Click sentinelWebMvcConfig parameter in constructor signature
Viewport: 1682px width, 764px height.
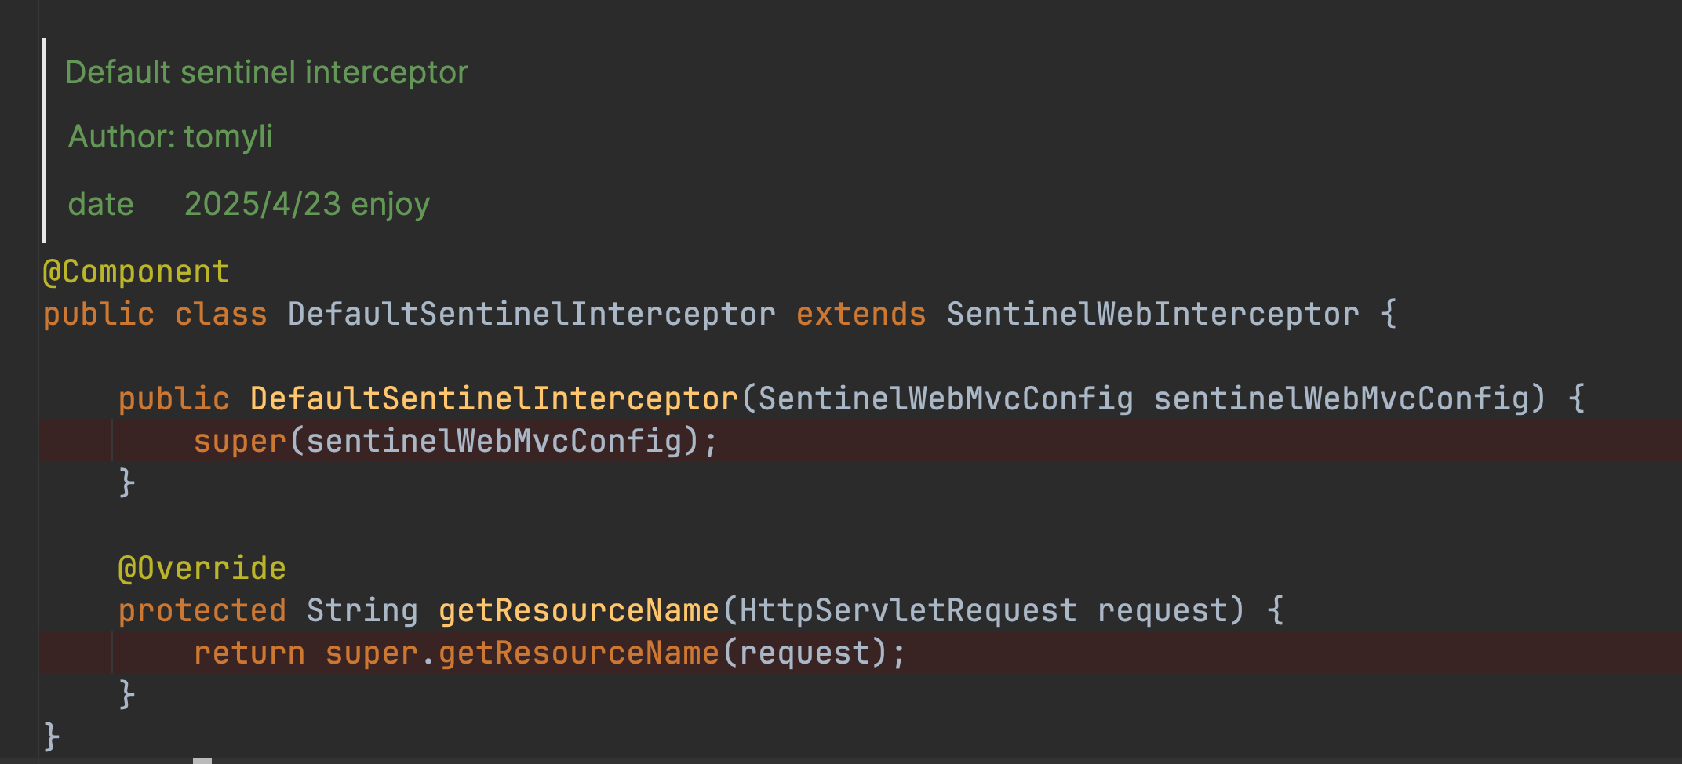[x=1341, y=399]
